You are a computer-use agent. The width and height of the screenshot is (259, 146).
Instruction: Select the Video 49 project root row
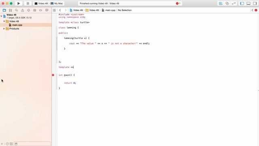(x=26, y=16)
